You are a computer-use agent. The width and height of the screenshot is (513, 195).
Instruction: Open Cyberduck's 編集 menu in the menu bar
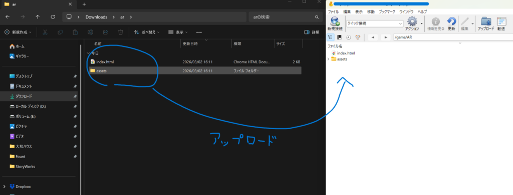coord(347,11)
